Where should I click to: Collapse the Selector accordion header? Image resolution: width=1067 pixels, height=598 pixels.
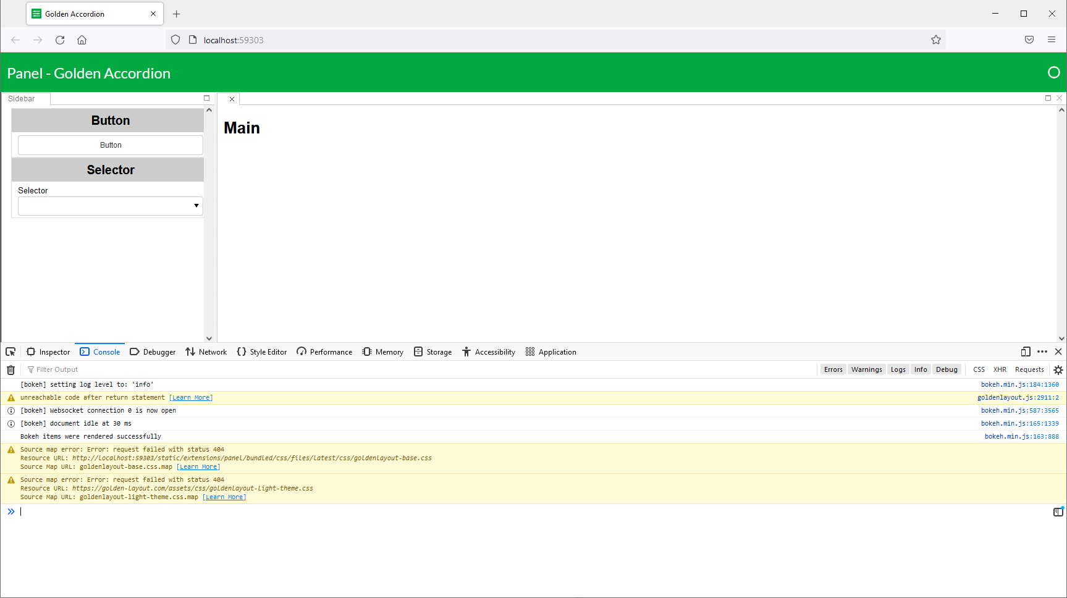click(108, 170)
